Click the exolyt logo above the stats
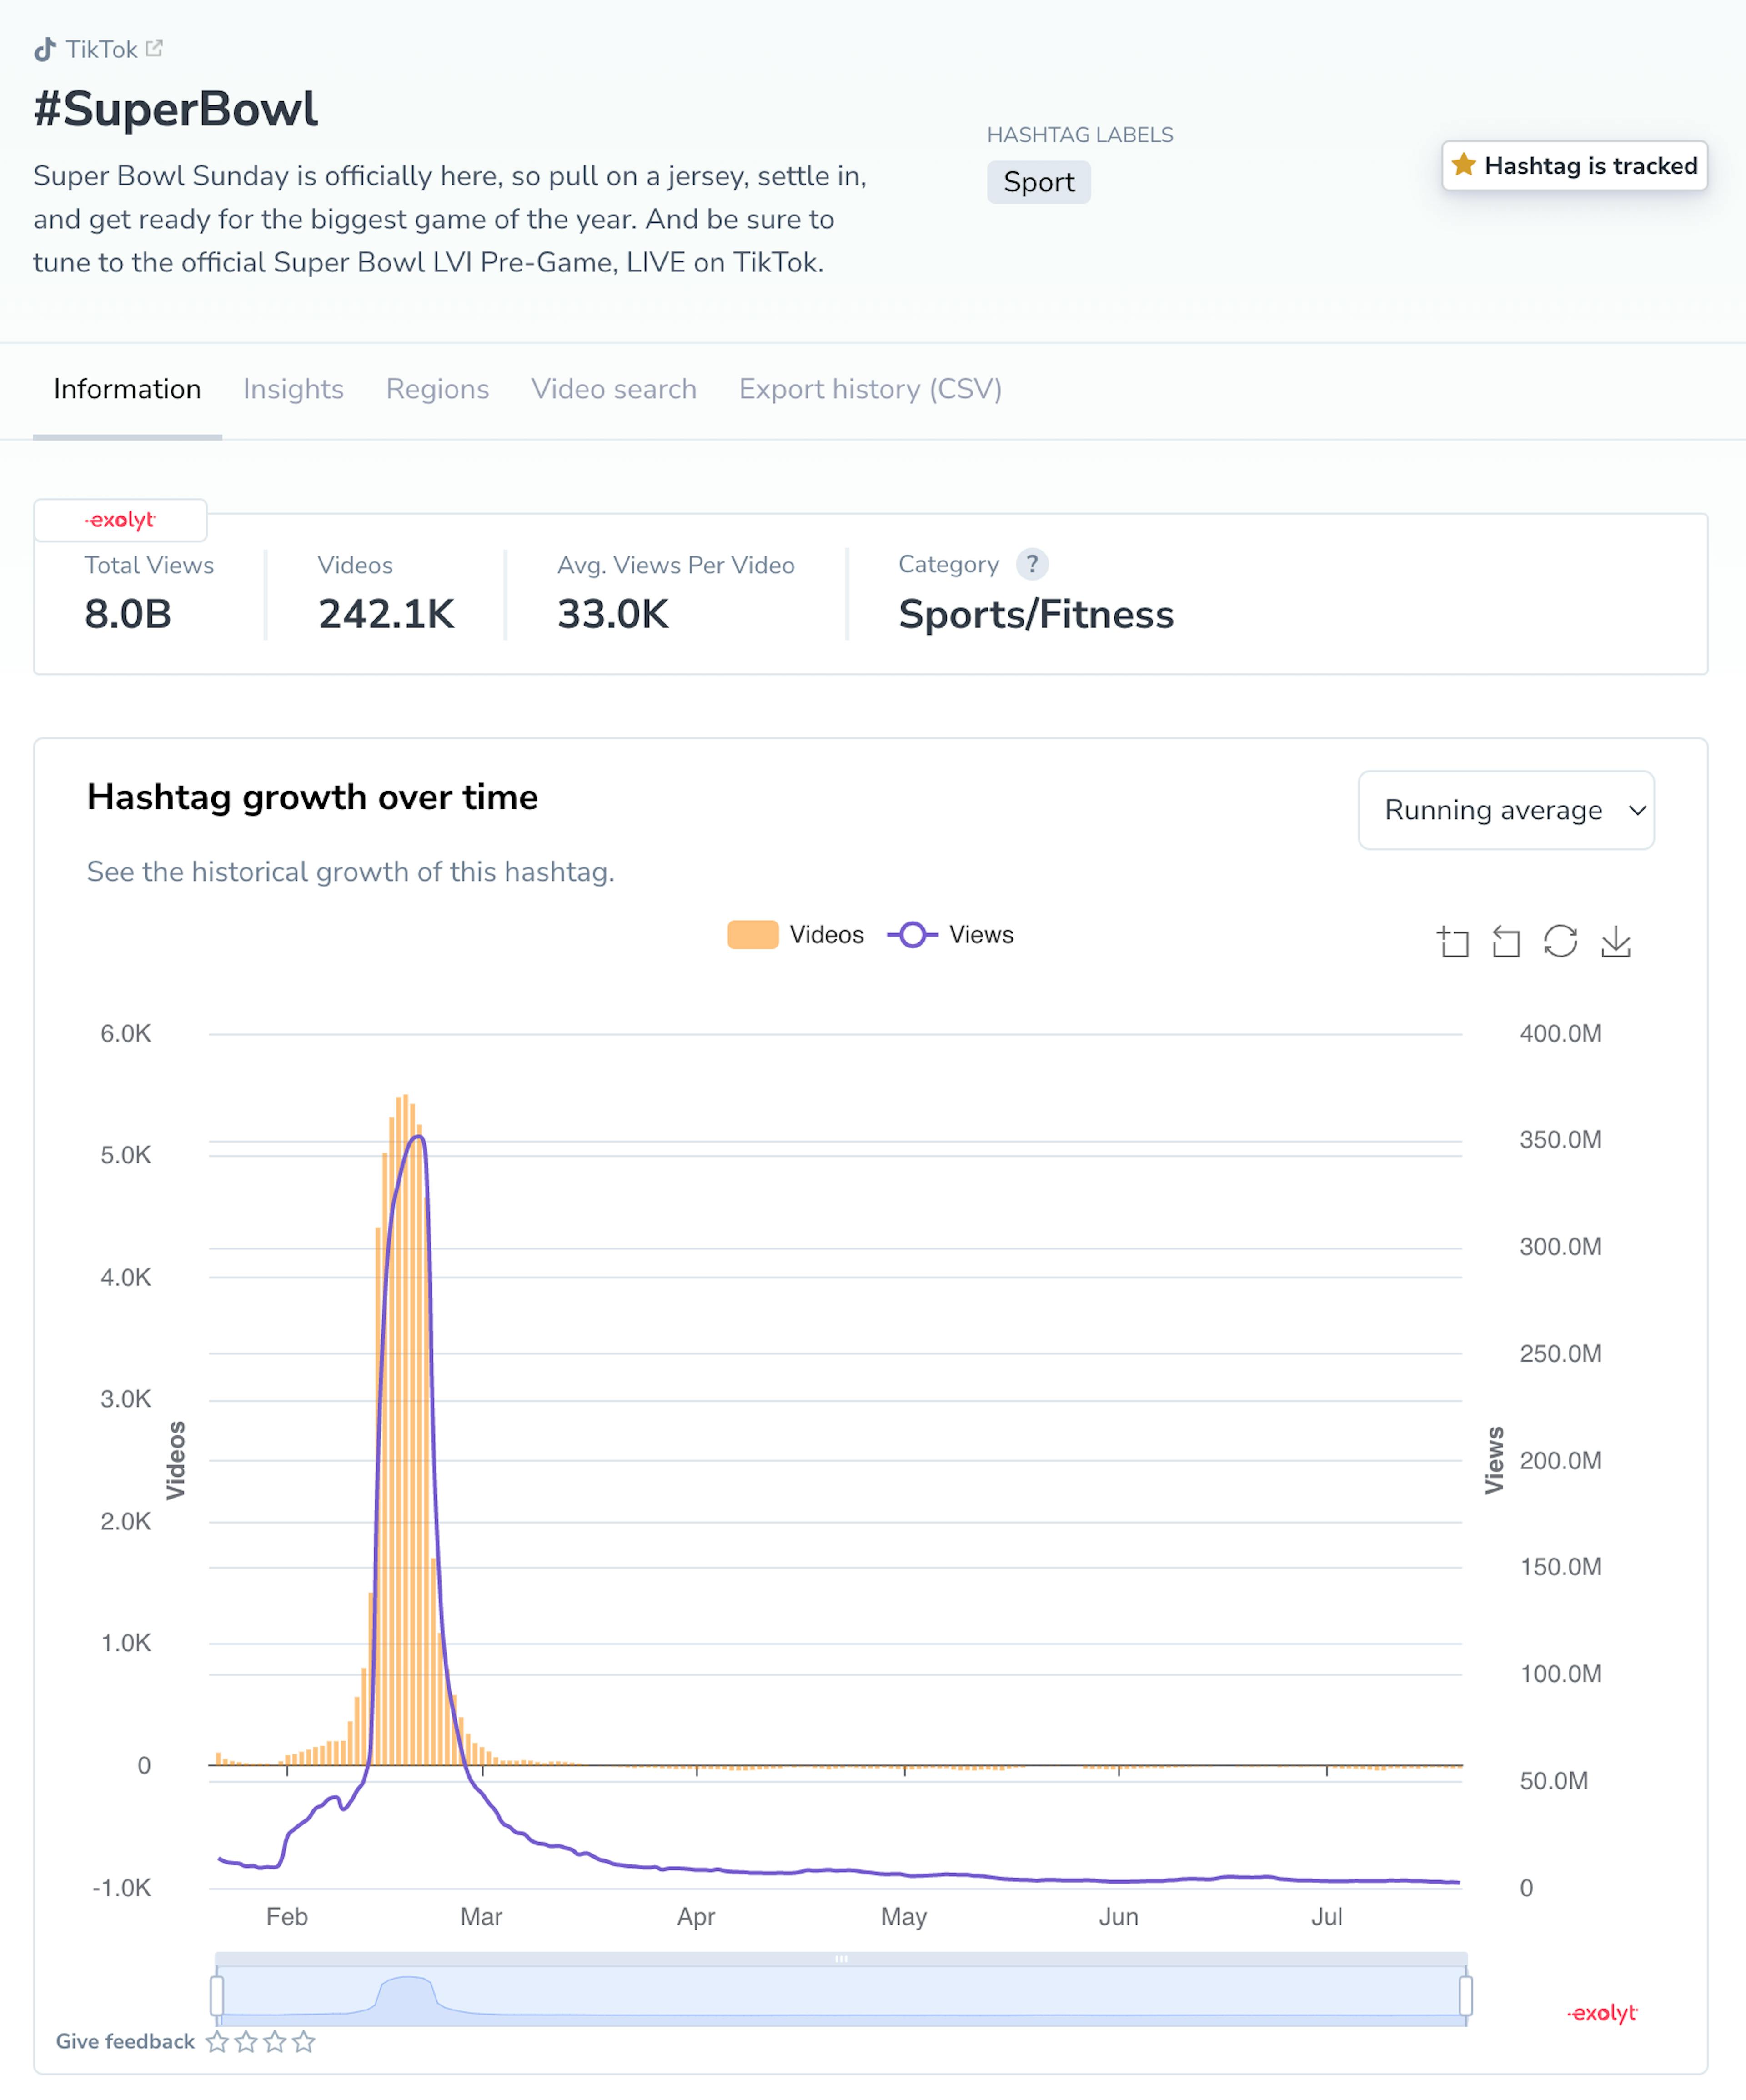Screen dimensions: 1746x2100 coord(120,520)
